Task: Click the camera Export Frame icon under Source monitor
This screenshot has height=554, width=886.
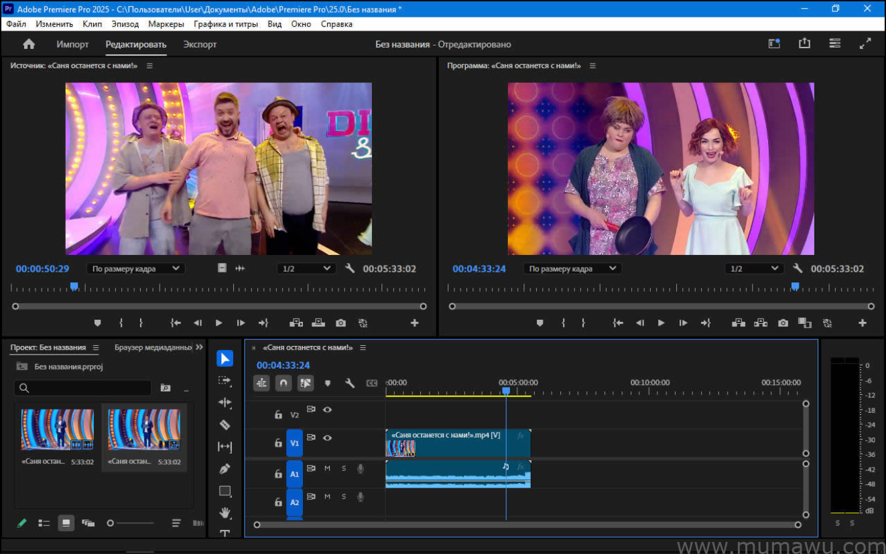Action: point(340,322)
